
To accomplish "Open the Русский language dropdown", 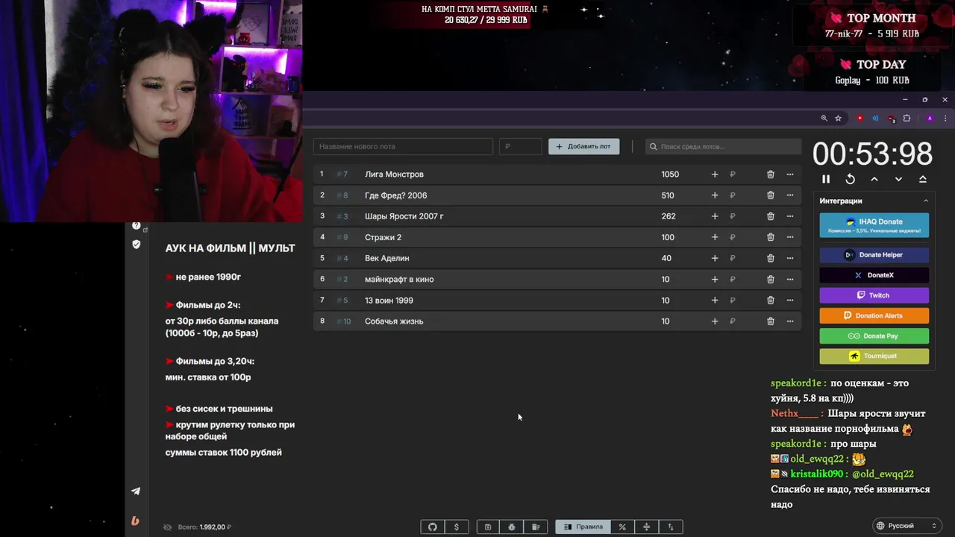I will [906, 526].
